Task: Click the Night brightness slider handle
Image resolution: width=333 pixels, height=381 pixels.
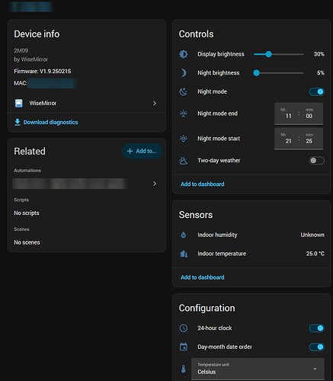Action: click(x=257, y=73)
